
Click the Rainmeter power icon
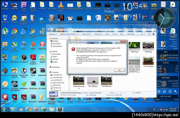(170, 91)
